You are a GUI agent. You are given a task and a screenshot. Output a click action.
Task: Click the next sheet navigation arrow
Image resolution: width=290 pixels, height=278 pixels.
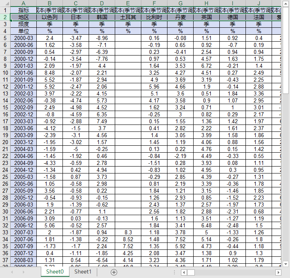24,272
